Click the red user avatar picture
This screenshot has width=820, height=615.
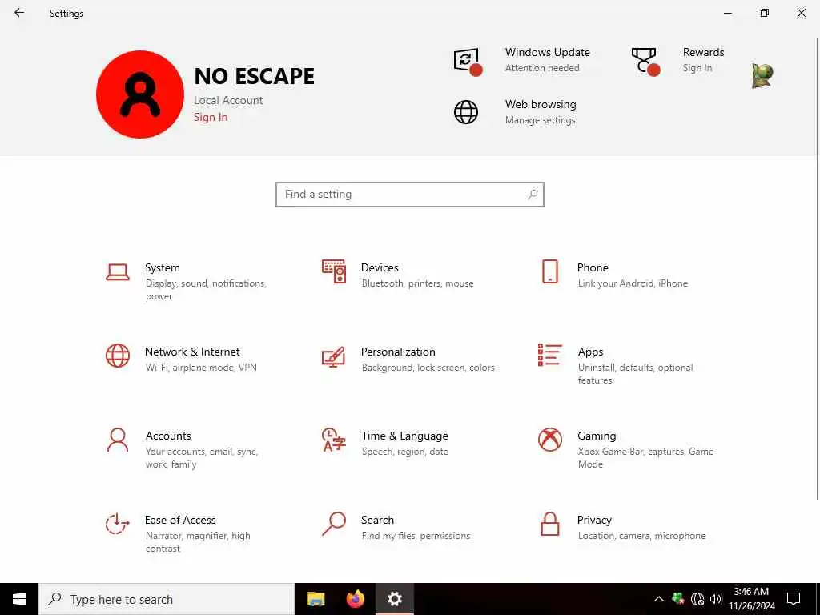coord(140,94)
